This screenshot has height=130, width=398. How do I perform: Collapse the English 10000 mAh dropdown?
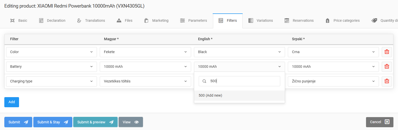coord(239,67)
